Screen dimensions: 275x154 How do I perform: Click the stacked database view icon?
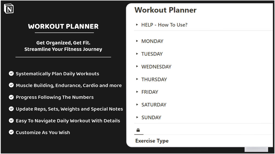[x=138, y=130]
